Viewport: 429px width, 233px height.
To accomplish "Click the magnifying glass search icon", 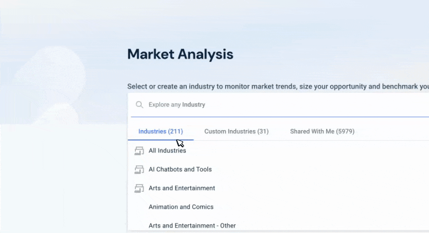I will [x=139, y=105].
